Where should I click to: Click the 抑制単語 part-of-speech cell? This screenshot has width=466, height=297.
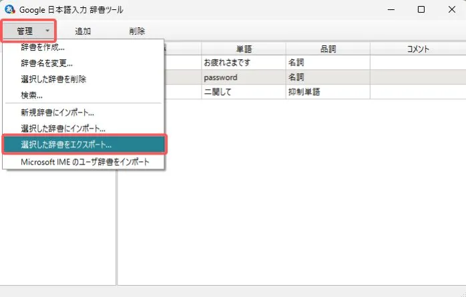click(x=328, y=92)
